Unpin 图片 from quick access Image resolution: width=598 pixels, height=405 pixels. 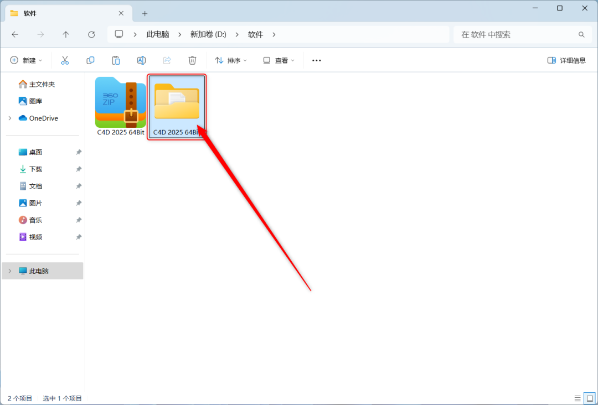pos(79,203)
